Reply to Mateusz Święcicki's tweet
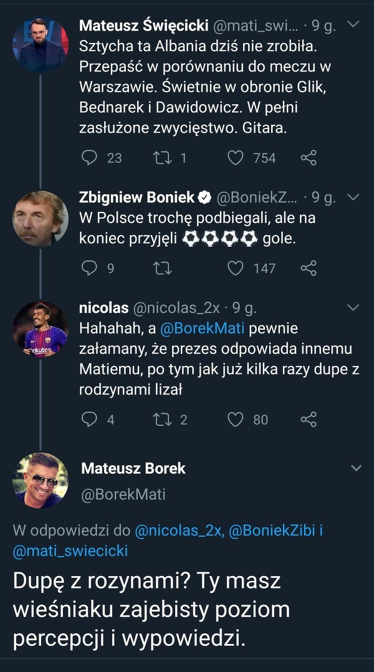This screenshot has height=672, width=374. click(90, 158)
